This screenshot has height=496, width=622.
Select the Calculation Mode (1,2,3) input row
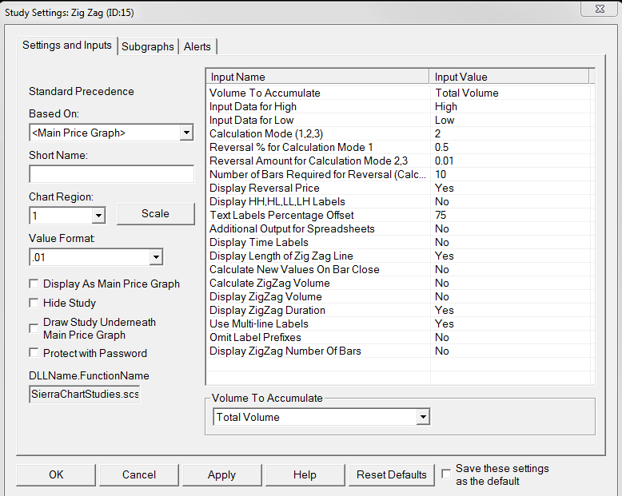[319, 133]
